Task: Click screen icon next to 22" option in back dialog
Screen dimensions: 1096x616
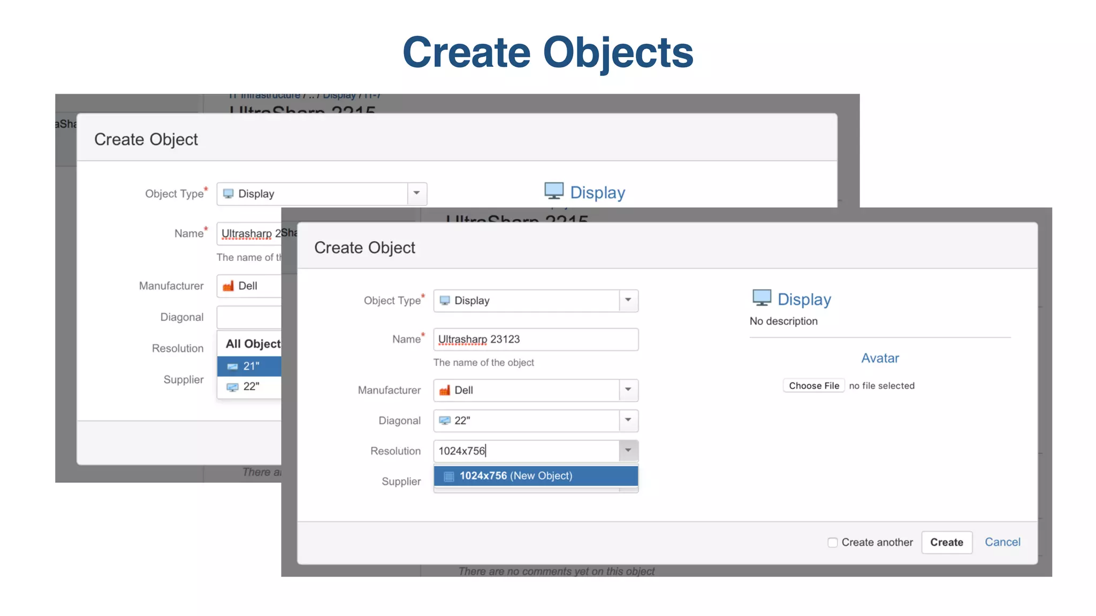Action: point(232,387)
